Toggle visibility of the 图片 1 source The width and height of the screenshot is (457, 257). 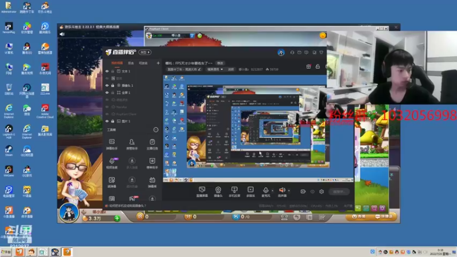click(107, 121)
